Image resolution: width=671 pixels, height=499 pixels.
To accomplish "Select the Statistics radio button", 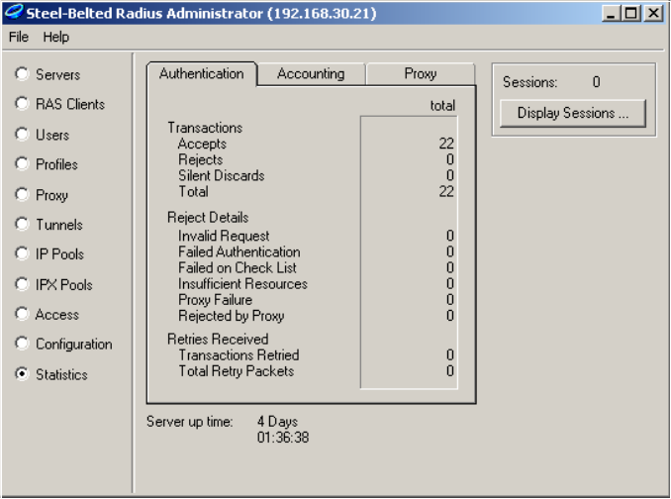I will [22, 374].
